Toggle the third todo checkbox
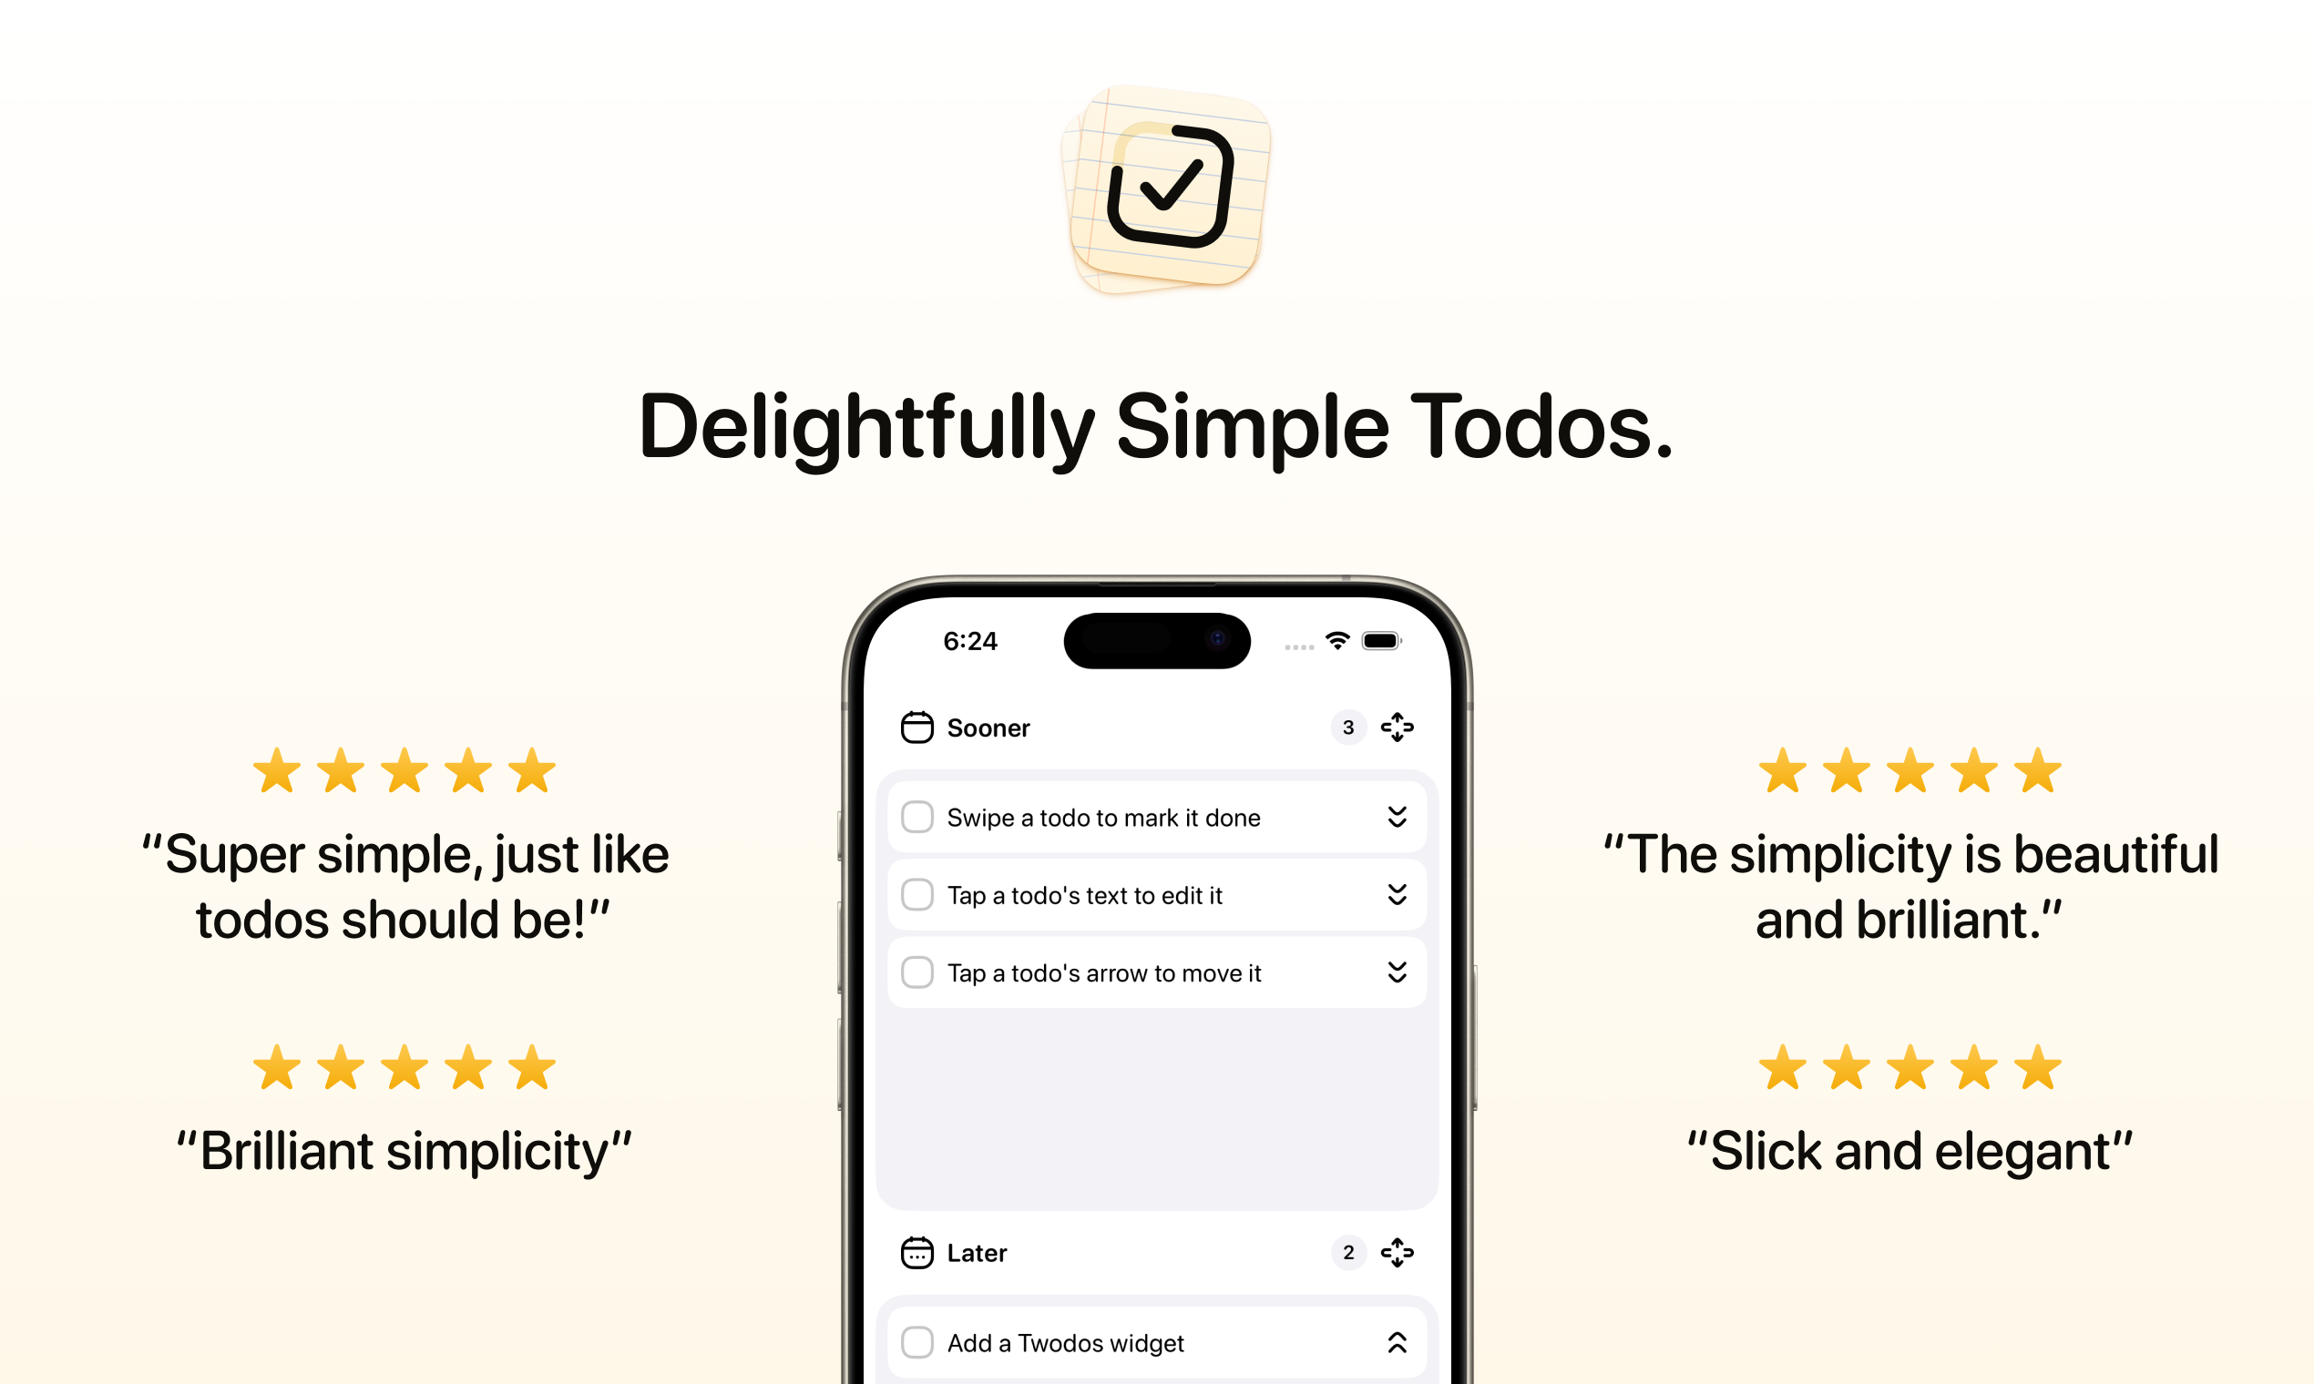The width and height of the screenshot is (2314, 1384). tap(918, 973)
